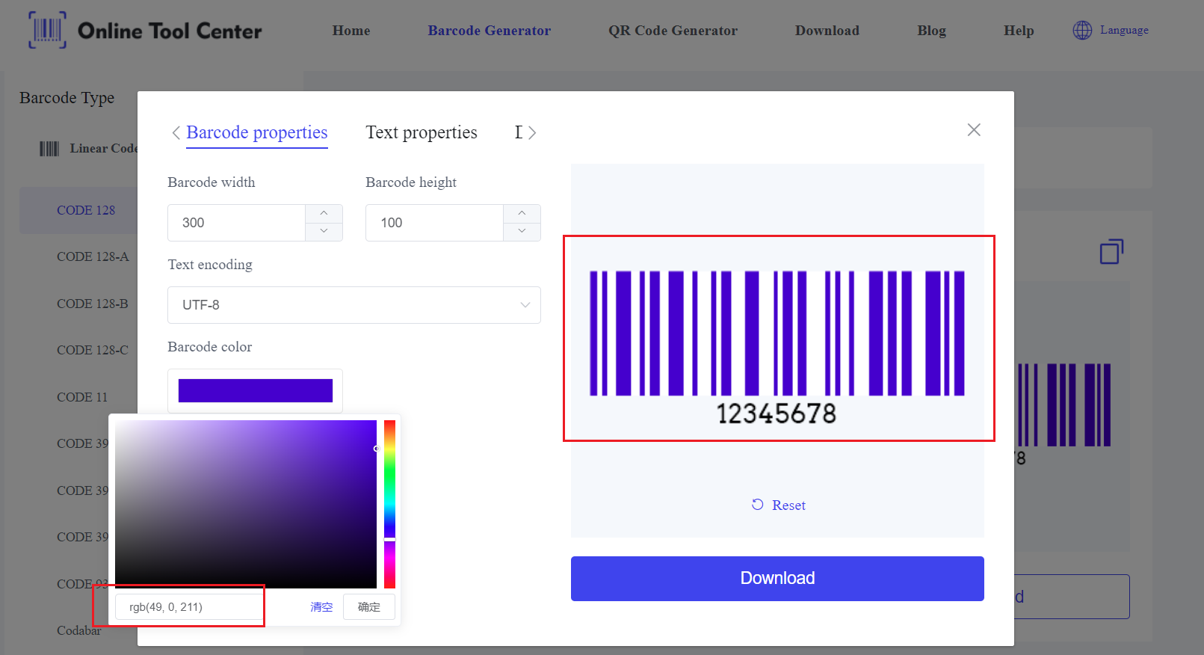1204x655 pixels.
Task: Select CODE 128-A barcode type
Action: 93,256
